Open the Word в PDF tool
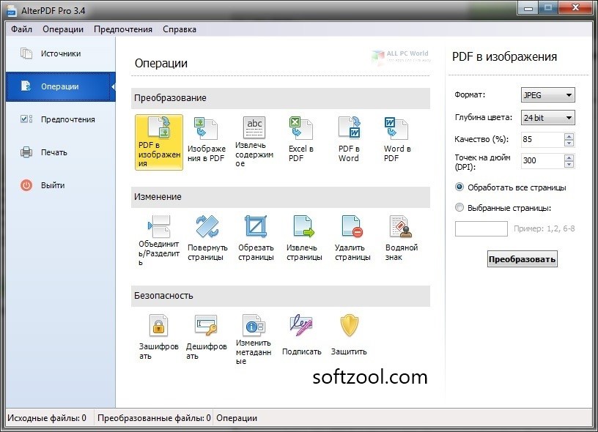Screen dimensions: 598x432 click(396, 141)
